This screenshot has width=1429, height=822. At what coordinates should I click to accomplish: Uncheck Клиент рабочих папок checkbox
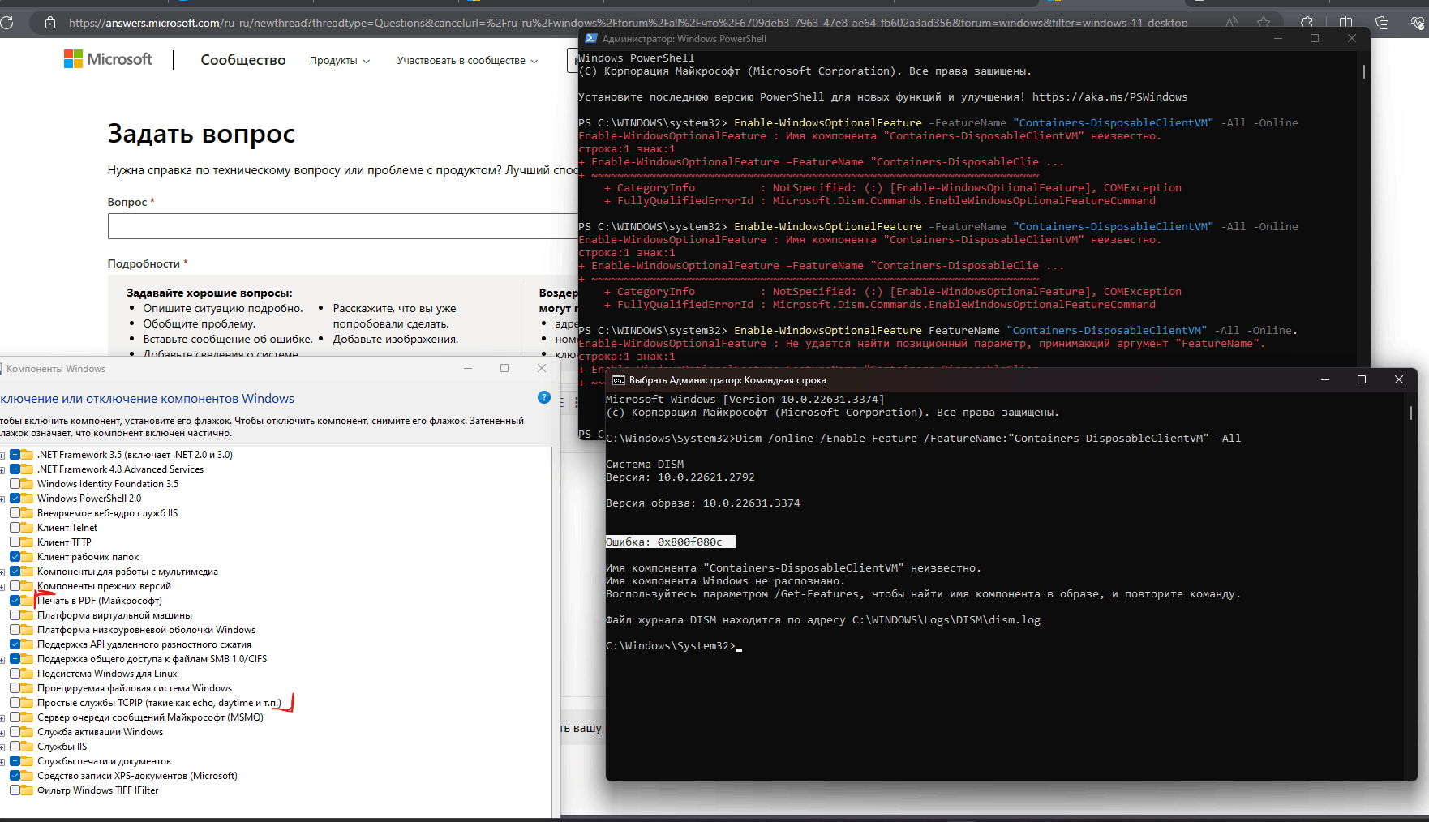coord(15,557)
